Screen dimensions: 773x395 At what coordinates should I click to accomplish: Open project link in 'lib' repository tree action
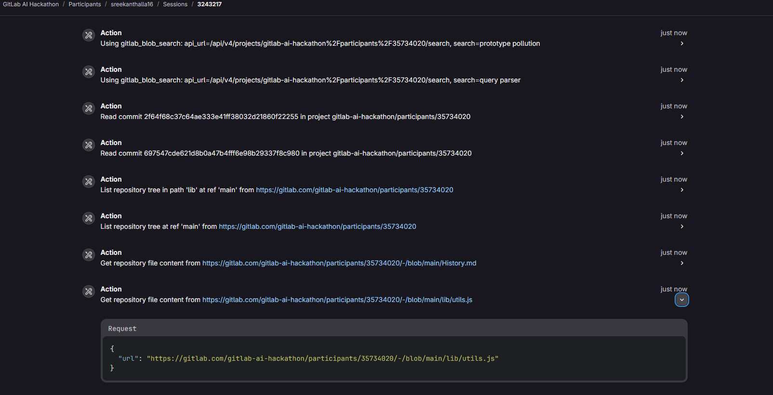pos(355,190)
